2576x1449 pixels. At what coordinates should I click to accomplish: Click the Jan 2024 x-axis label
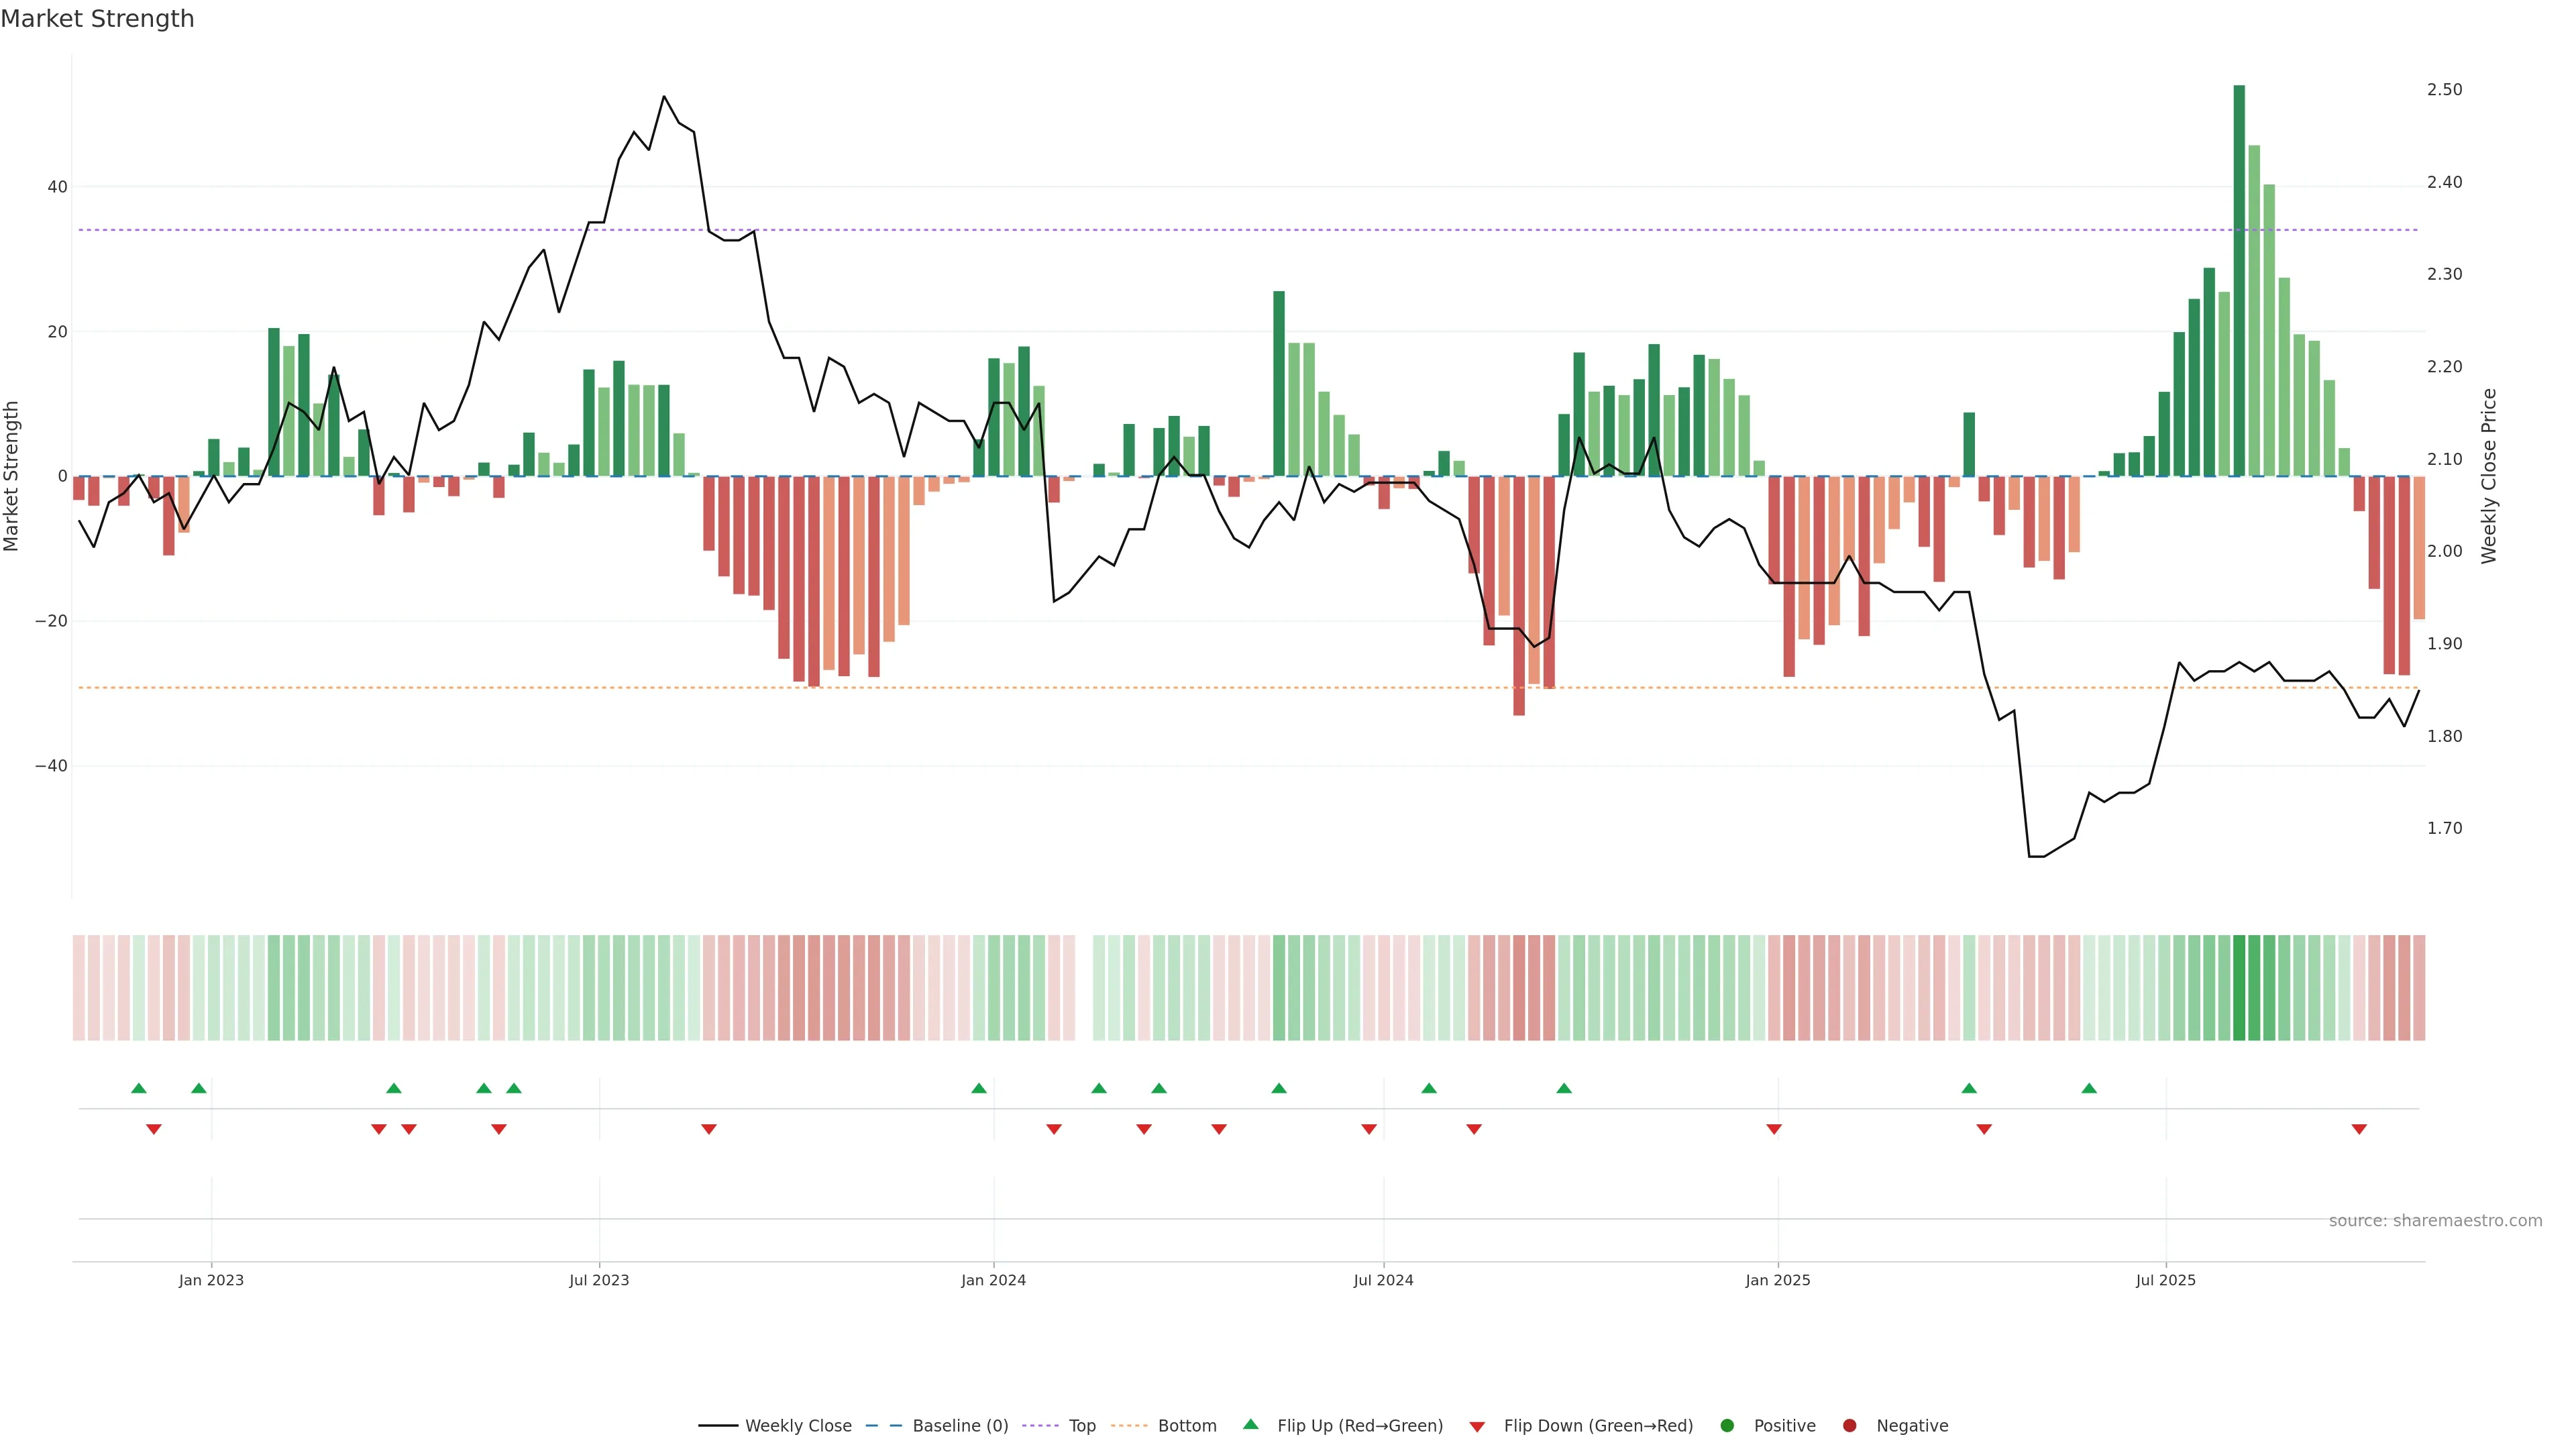[993, 1280]
